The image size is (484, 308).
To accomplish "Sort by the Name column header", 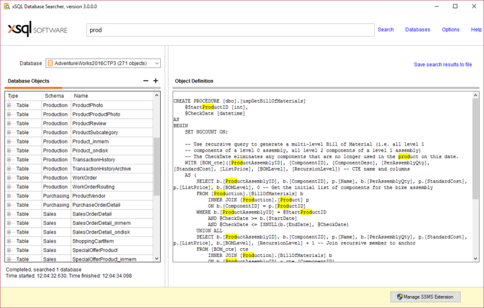I will (x=112, y=96).
